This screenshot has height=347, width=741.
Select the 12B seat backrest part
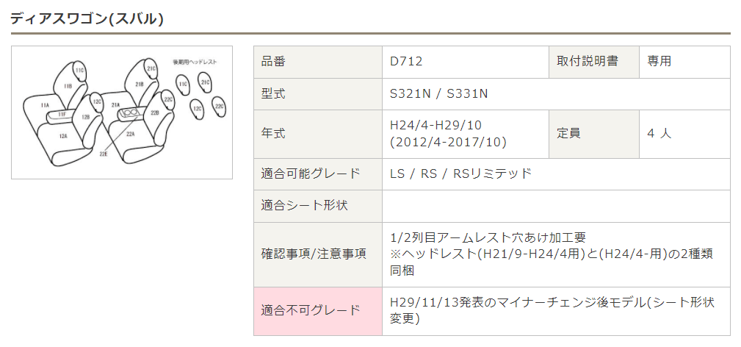pyautogui.click(x=86, y=117)
